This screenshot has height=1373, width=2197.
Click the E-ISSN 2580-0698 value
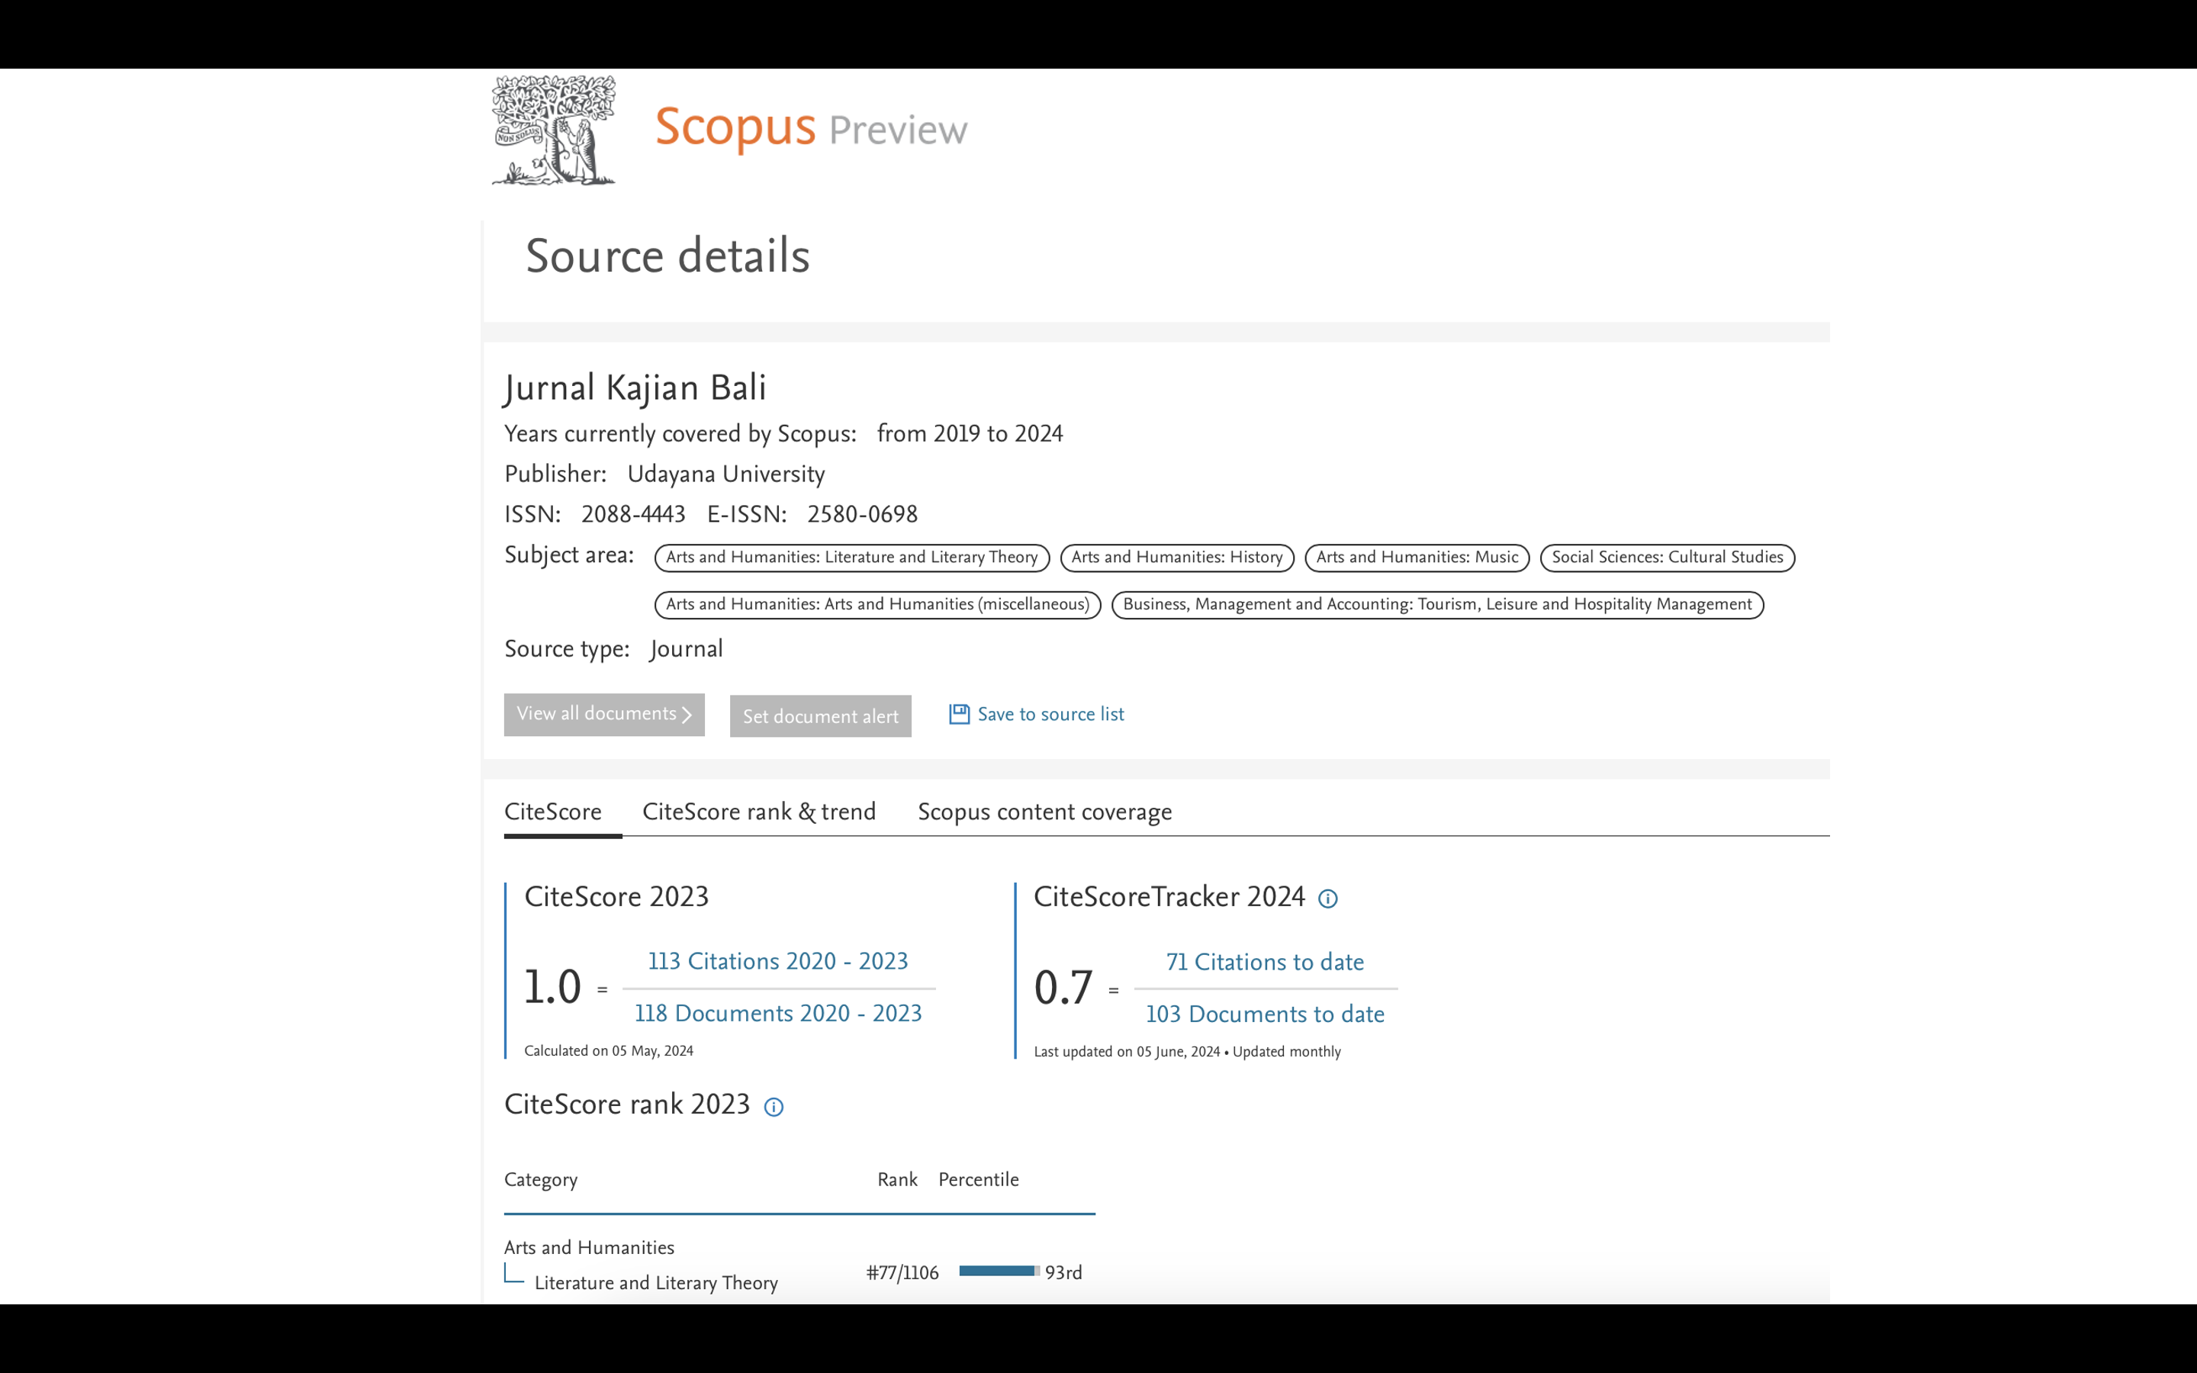point(863,515)
